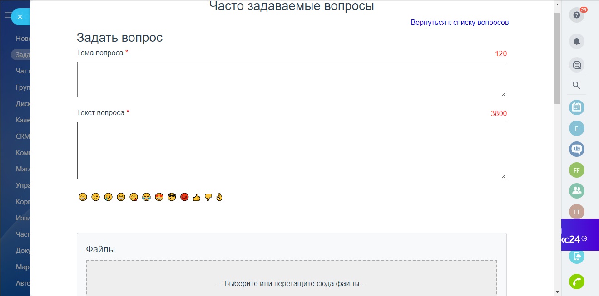Insert the sunglasses face emoji
The height and width of the screenshot is (296, 599).
(171, 197)
